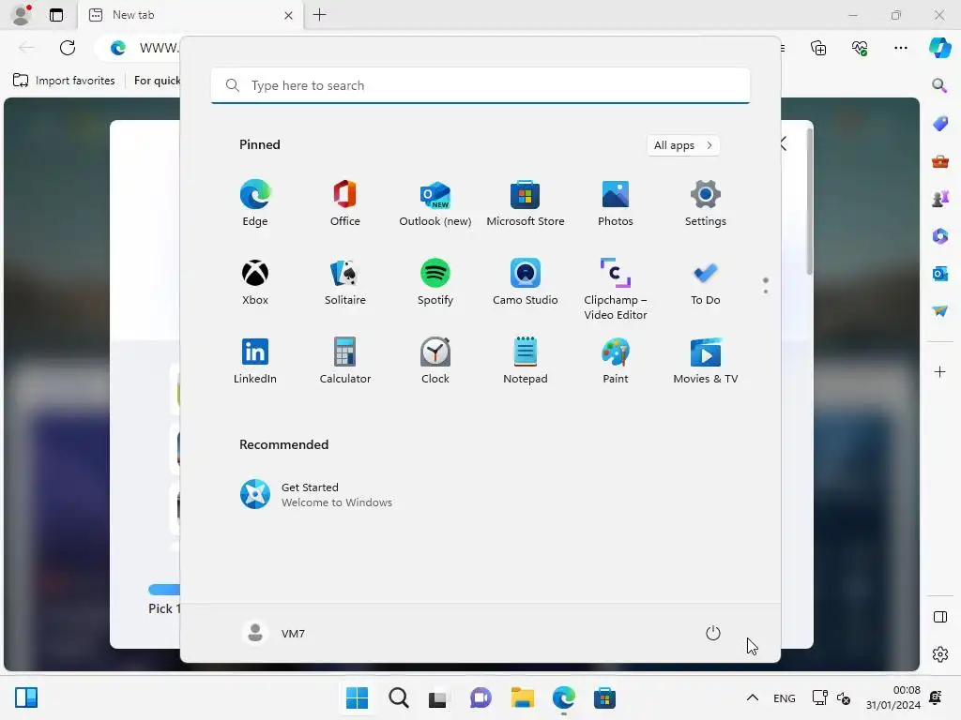961x720 pixels.
Task: Open the VM7 user account menu
Action: (x=274, y=633)
